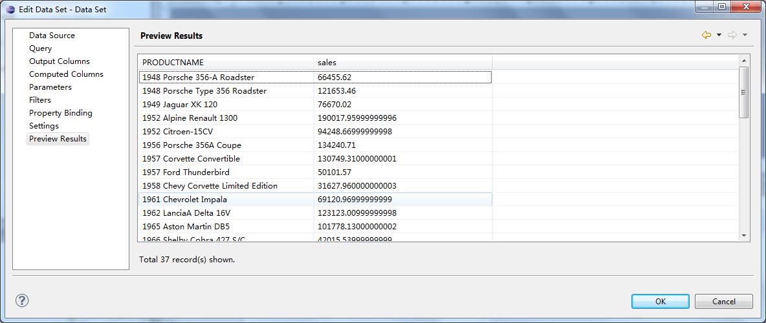
Task: Maximize the Edit Data Set window
Action: (x=722, y=6)
